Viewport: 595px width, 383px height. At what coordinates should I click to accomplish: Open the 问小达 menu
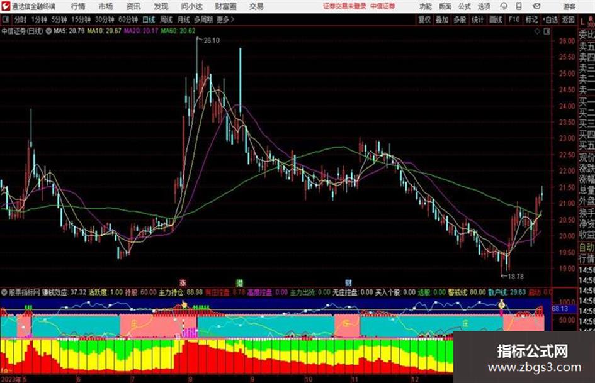pos(191,6)
